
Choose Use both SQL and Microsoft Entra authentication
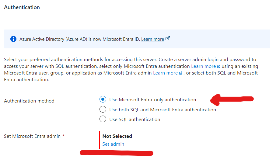coord(103,110)
